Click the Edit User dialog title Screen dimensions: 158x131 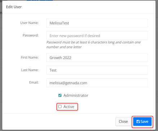(14, 7)
